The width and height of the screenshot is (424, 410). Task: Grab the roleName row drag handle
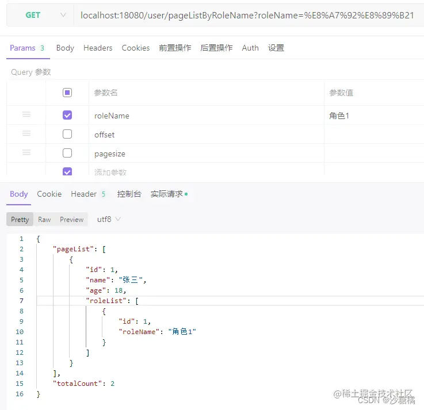(26, 114)
